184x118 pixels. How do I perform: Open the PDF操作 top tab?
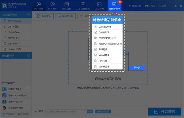(52, 6)
